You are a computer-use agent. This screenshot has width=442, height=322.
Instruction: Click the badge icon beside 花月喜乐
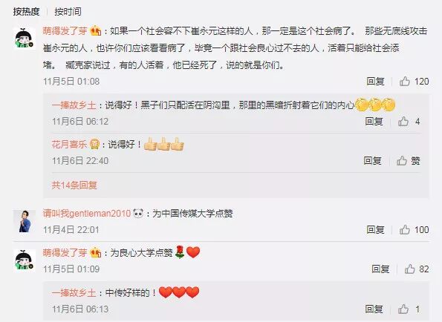pos(94,145)
